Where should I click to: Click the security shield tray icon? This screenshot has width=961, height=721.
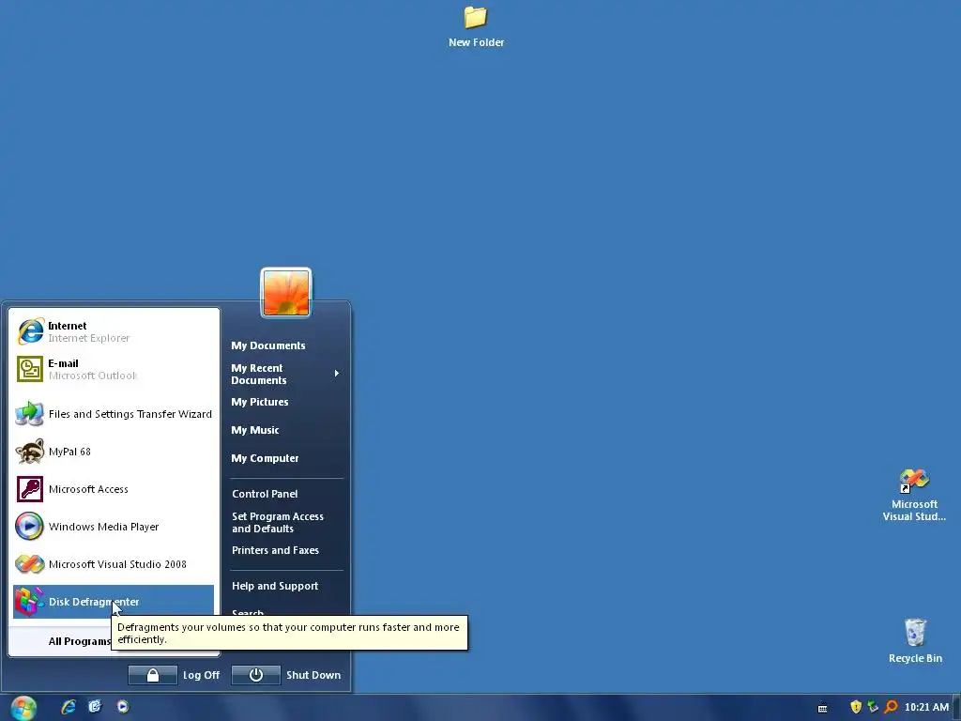[856, 707]
